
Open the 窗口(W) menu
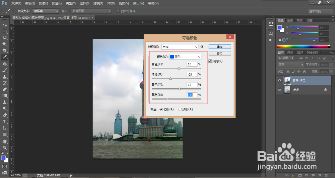pos(138,3)
